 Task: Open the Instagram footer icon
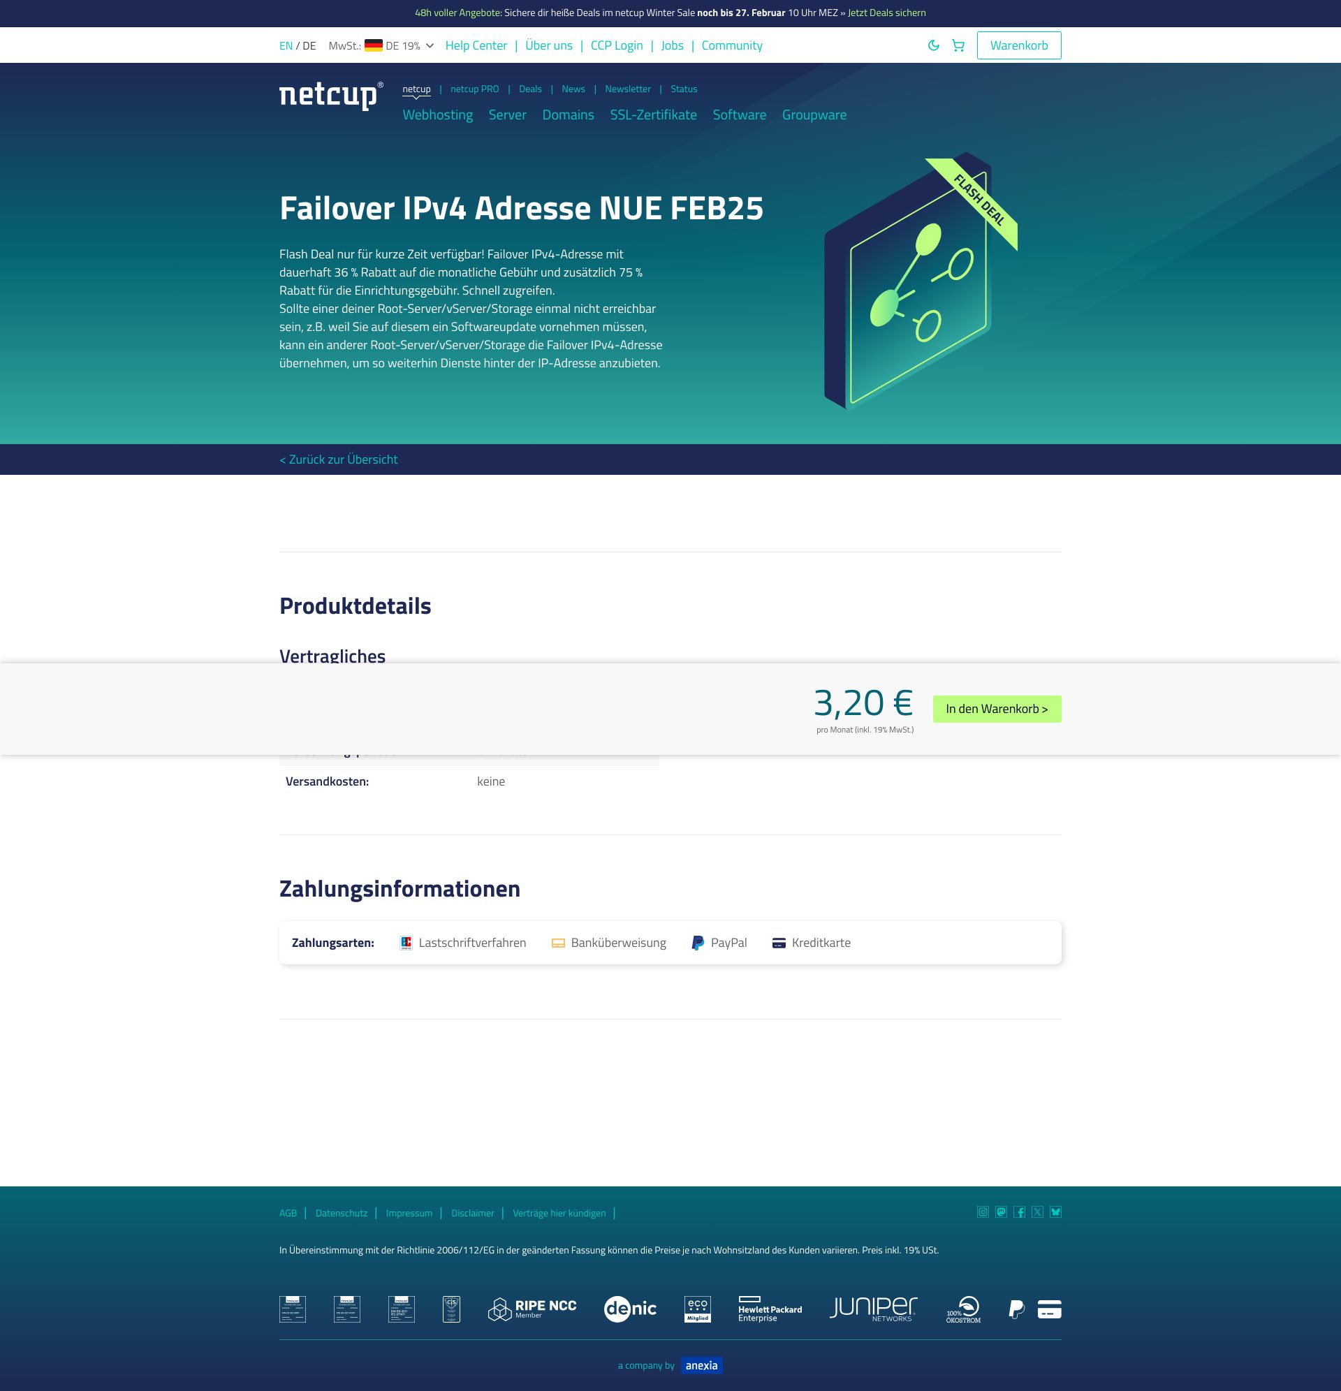(983, 1212)
